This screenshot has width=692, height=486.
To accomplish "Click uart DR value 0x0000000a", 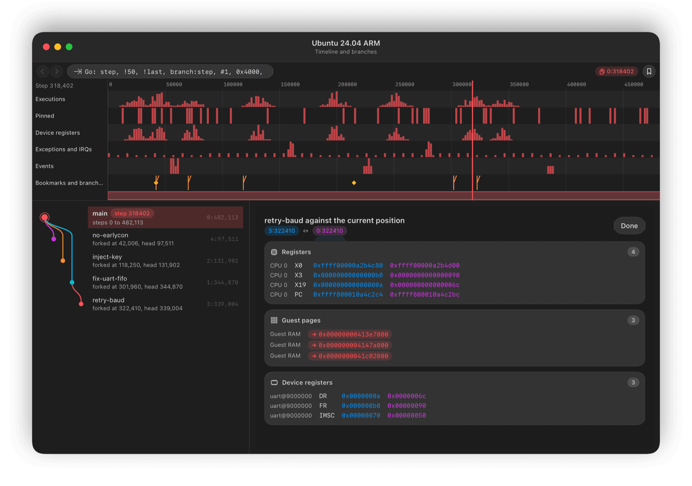I will tap(361, 396).
